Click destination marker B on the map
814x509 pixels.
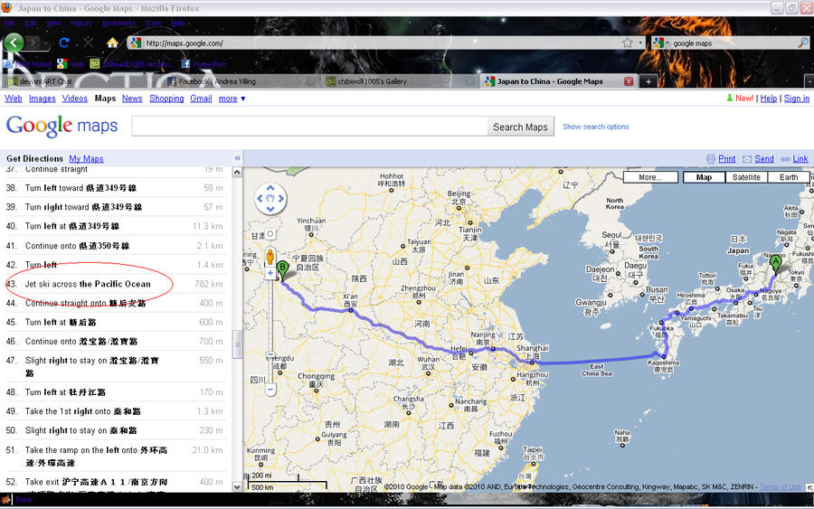click(282, 269)
